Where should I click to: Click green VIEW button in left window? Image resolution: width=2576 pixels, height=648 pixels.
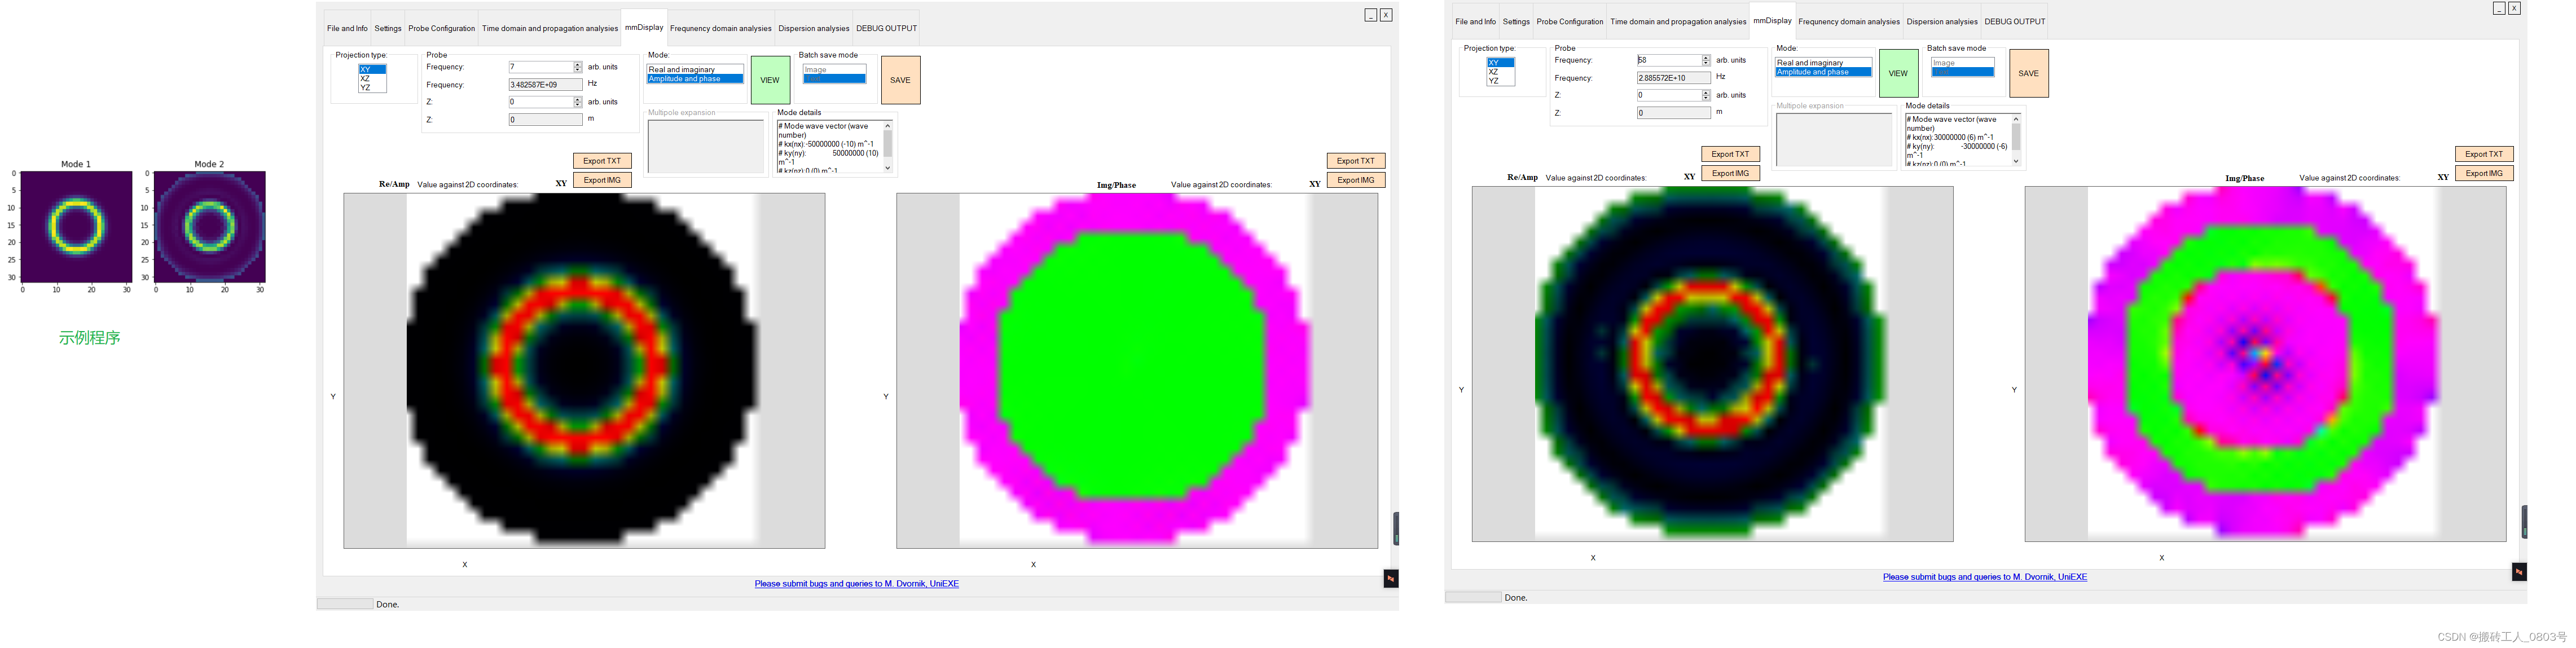[770, 80]
